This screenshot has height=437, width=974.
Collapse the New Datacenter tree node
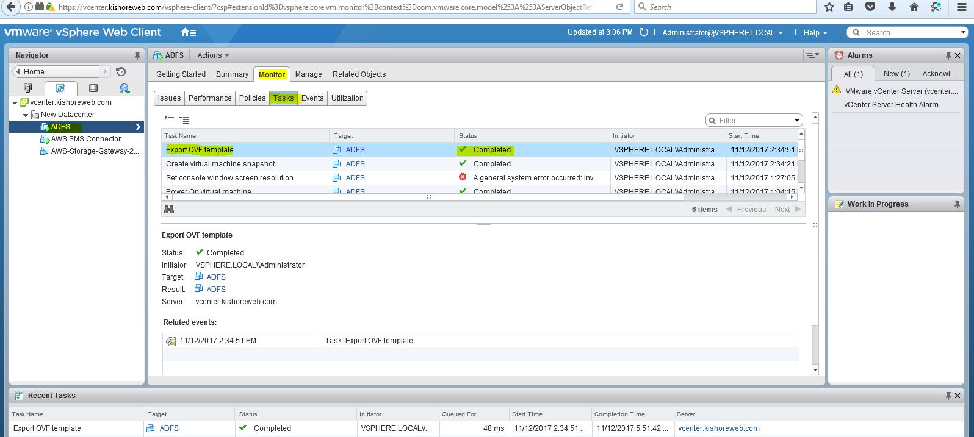click(25, 115)
